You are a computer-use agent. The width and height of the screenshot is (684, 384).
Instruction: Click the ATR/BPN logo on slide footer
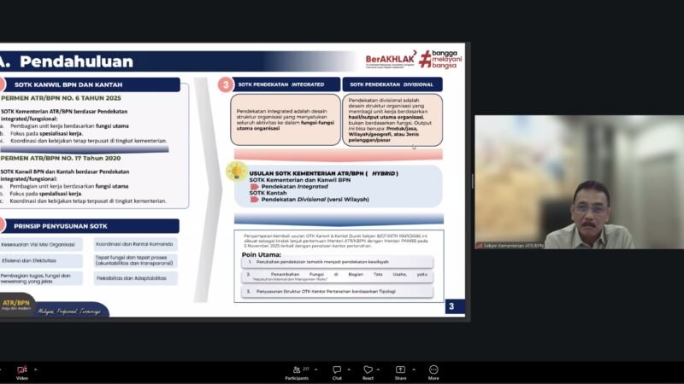click(16, 305)
